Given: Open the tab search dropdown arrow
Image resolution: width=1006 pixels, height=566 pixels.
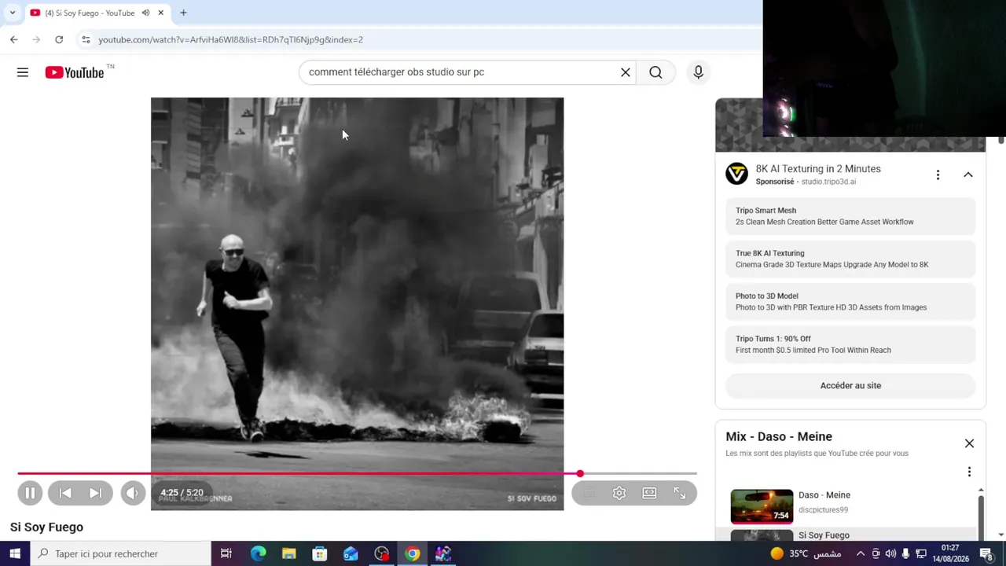Looking at the screenshot, I should click(x=12, y=13).
